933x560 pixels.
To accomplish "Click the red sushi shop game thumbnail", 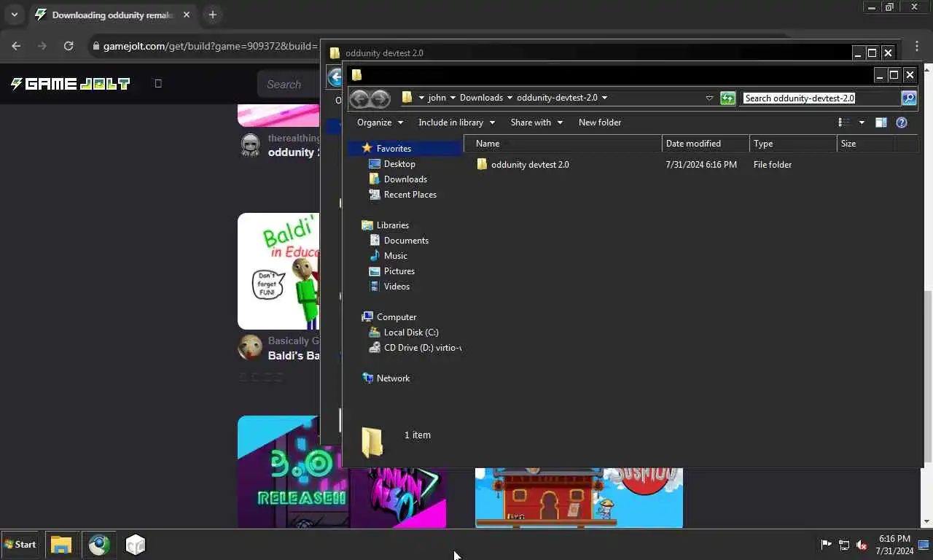I will (579, 498).
